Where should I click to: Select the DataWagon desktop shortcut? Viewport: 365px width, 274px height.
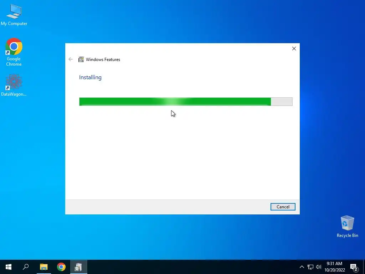tap(14, 85)
